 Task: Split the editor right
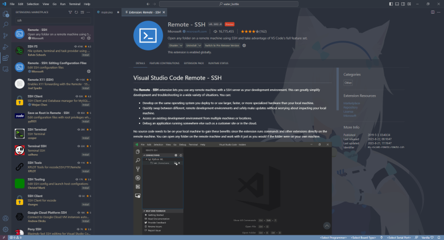pos(433,12)
